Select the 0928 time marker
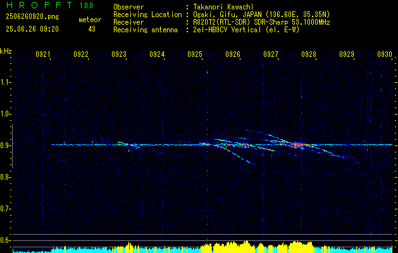The height and width of the screenshot is (253, 398). [309, 54]
